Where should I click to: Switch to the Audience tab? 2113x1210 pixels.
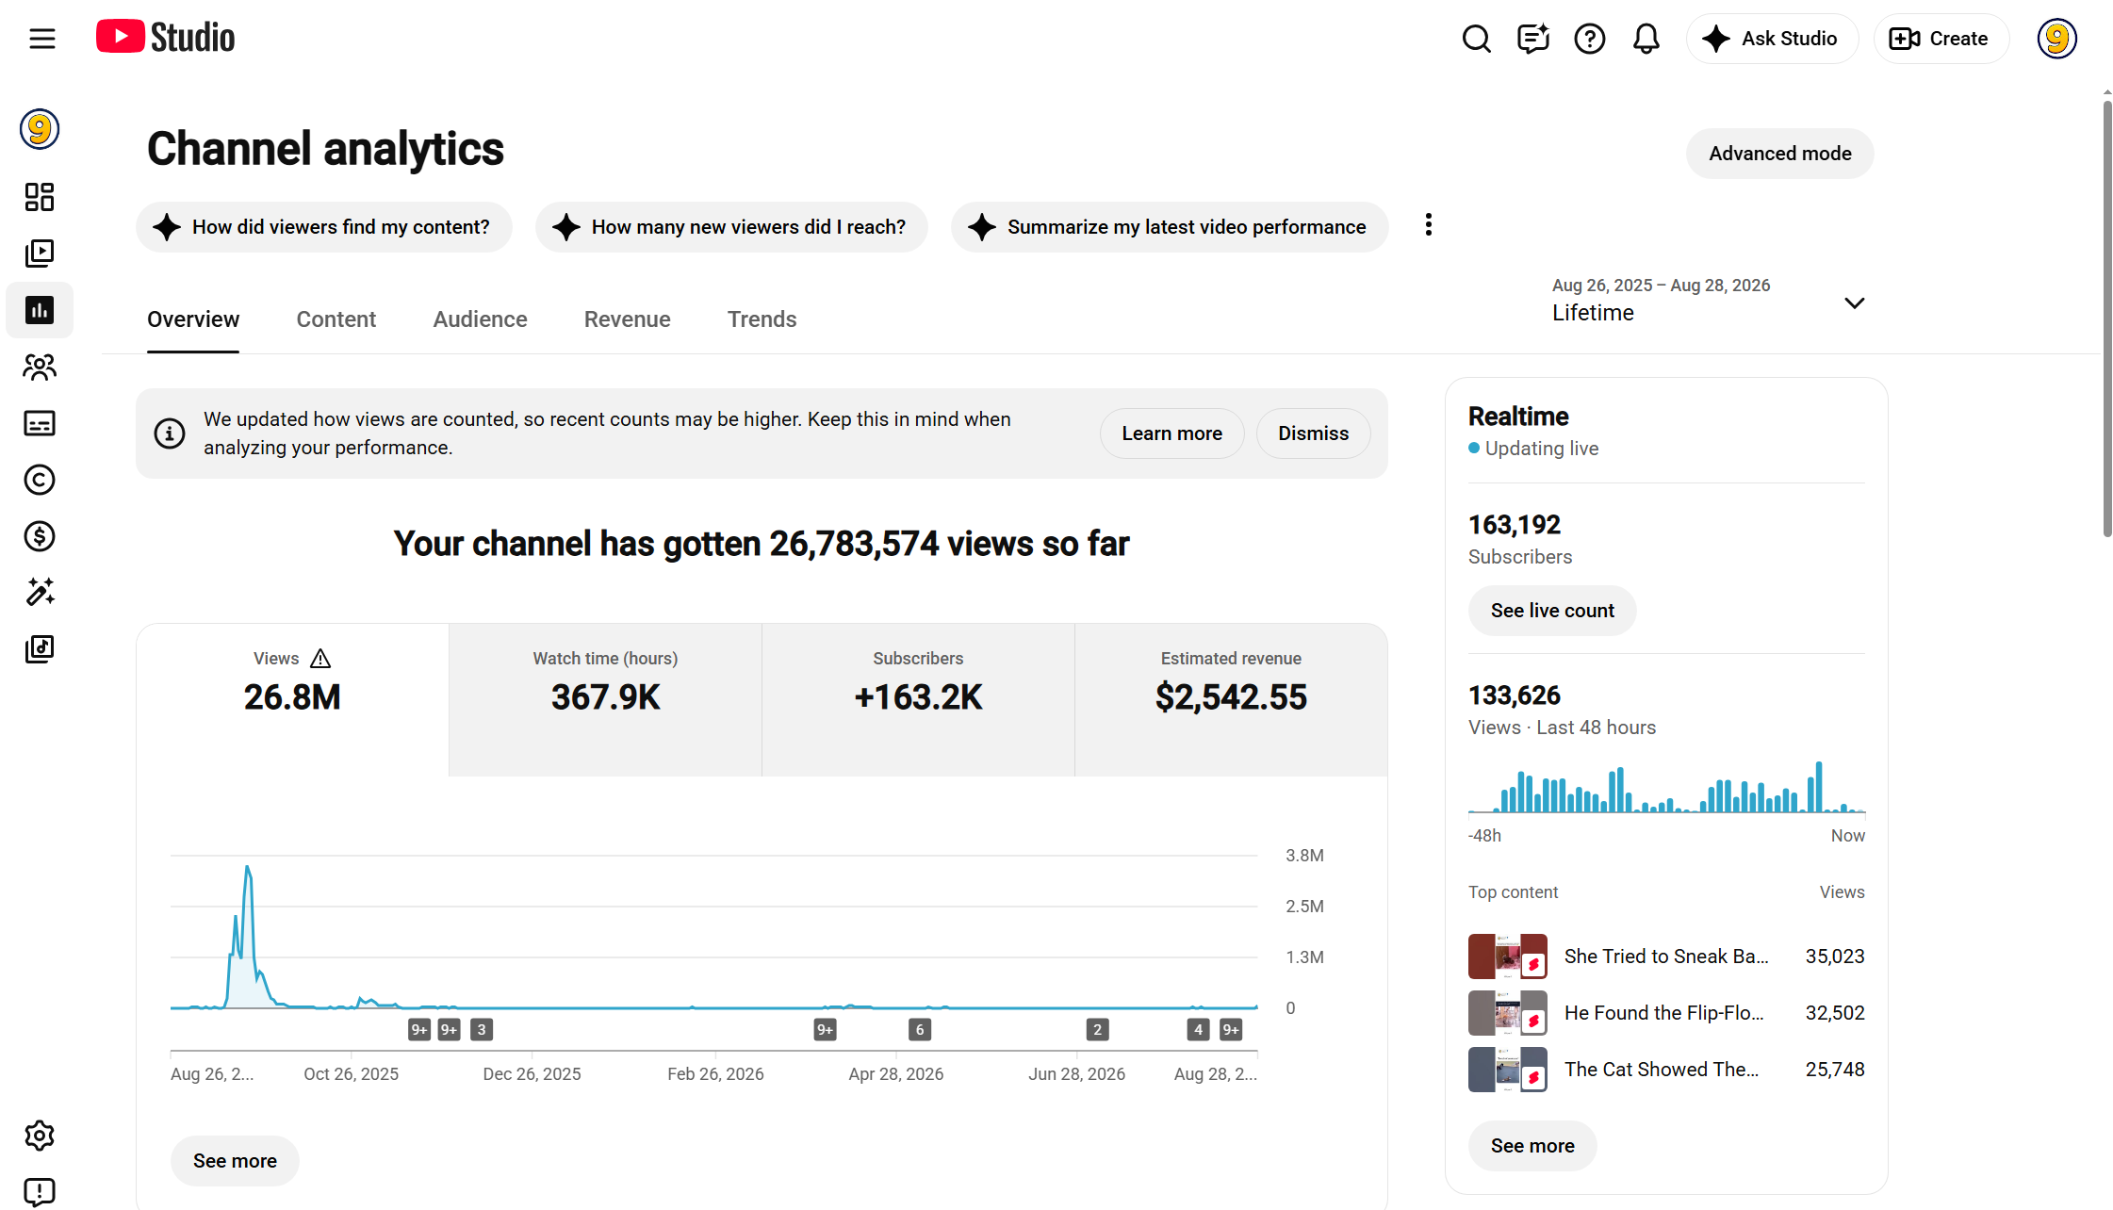pyautogui.click(x=480, y=319)
